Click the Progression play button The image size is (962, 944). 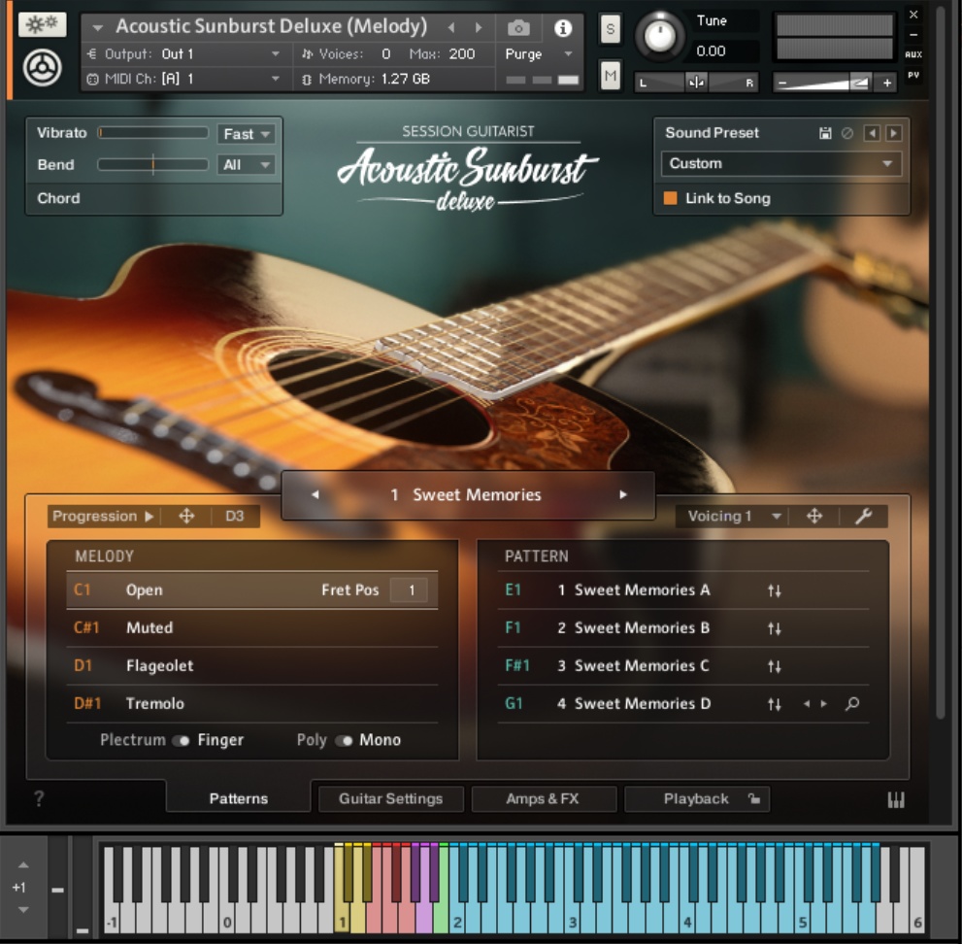tap(149, 517)
